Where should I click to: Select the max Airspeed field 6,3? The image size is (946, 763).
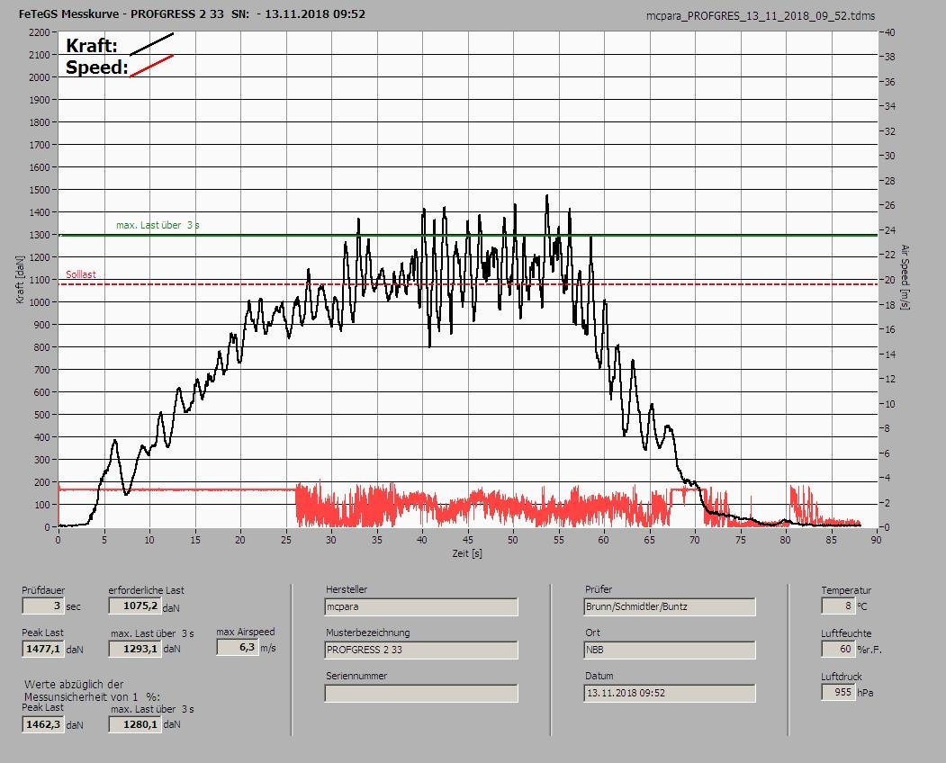click(238, 647)
